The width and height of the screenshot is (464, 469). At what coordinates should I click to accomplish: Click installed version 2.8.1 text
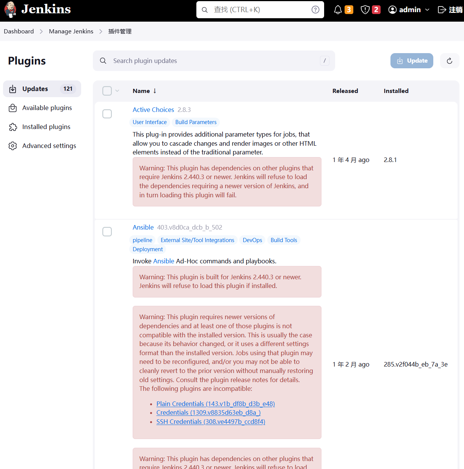pyautogui.click(x=390, y=160)
